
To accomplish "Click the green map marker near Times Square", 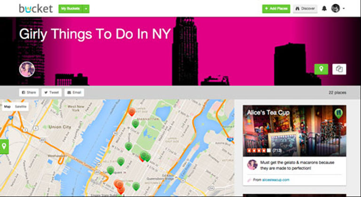I will (110, 170).
